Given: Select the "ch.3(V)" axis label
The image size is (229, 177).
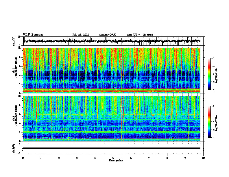Looking at the screenshot, I should 14,148.
